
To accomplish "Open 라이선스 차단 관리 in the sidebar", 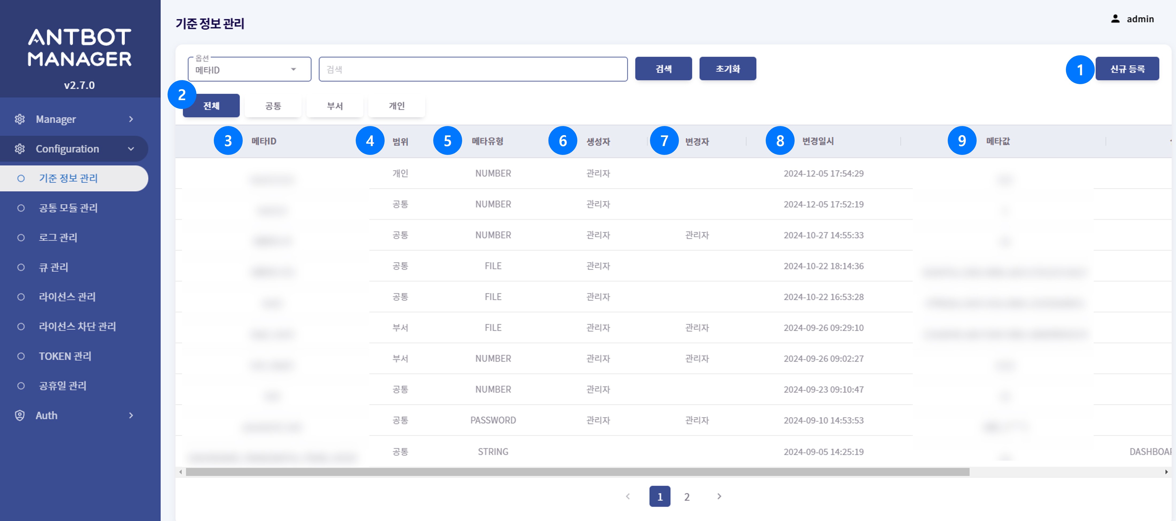I will coord(78,327).
